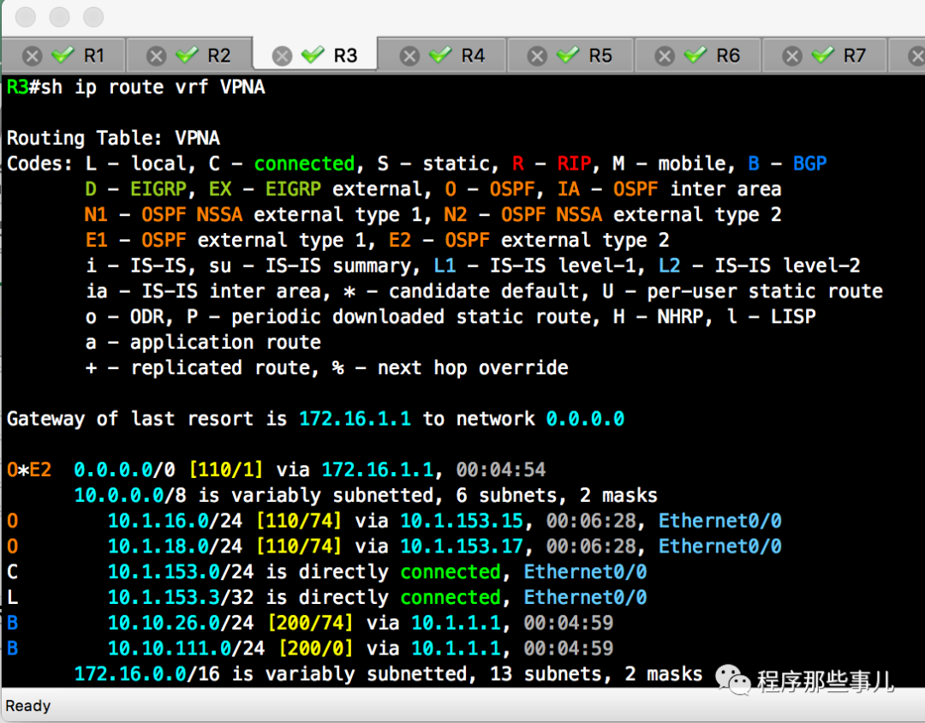Close the R7 session tab
This screenshot has height=723, width=925.
[x=791, y=56]
